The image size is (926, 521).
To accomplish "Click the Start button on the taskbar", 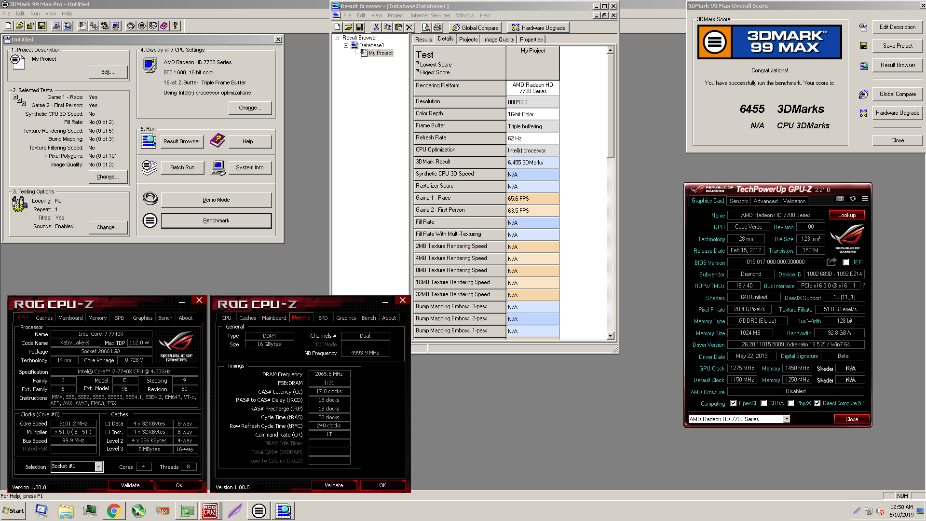I will point(14,510).
